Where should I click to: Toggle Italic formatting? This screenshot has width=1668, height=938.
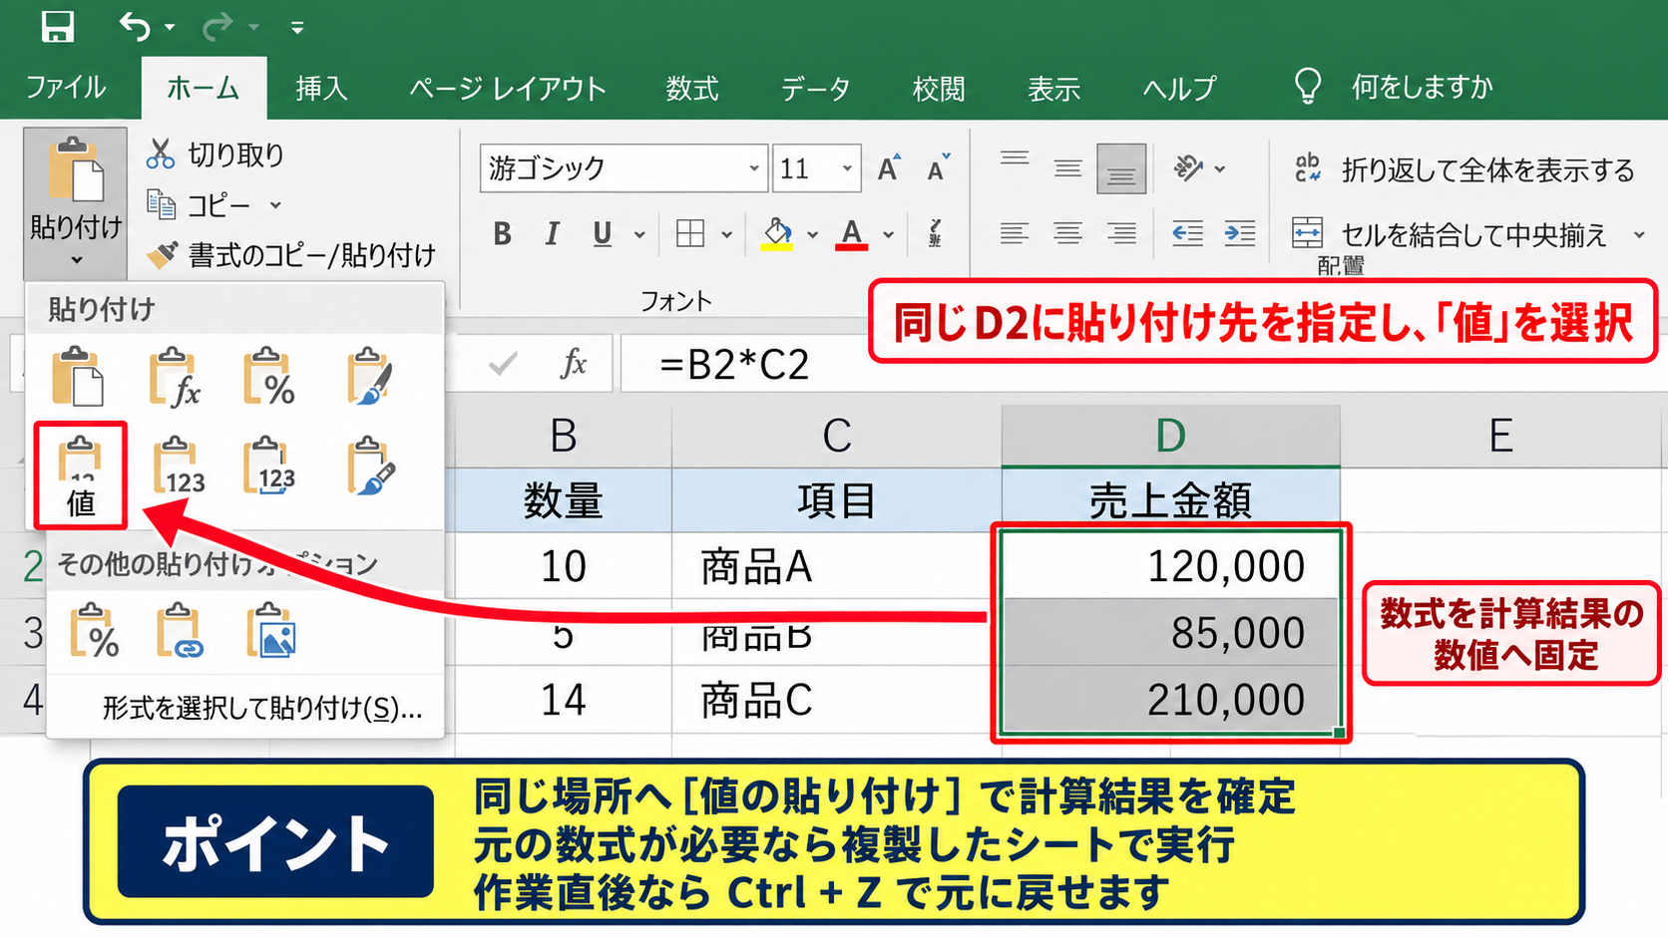[x=552, y=234]
